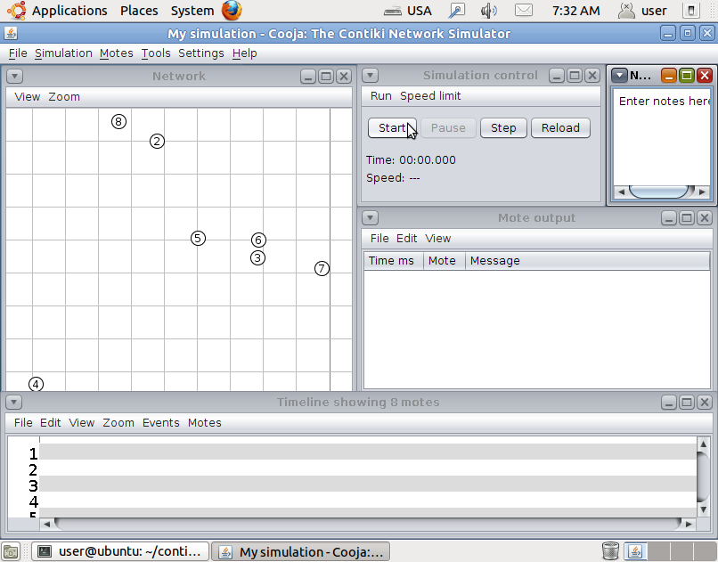Open the Simulation menu
The height and width of the screenshot is (562, 718).
(63, 53)
